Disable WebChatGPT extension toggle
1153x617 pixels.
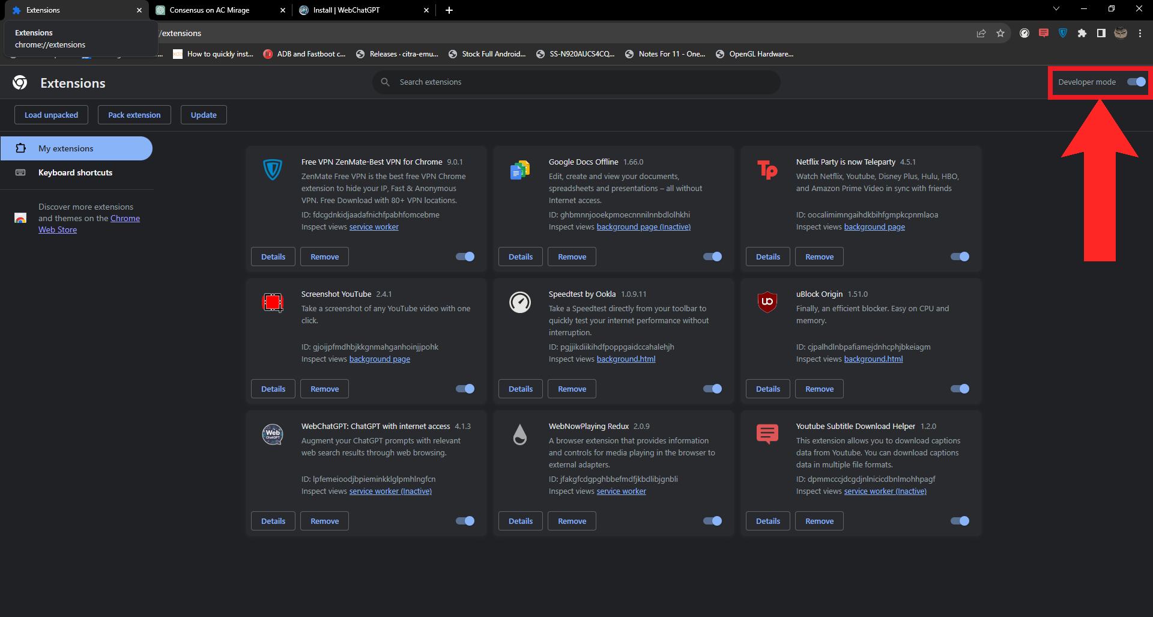(x=465, y=521)
